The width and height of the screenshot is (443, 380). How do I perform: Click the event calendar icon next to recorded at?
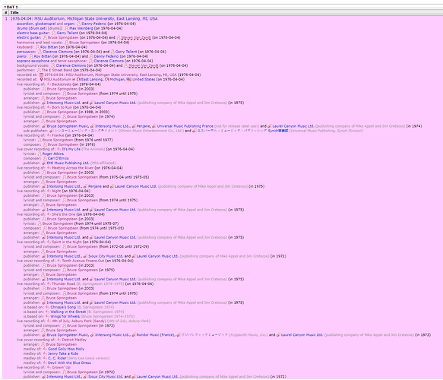click(x=41, y=75)
